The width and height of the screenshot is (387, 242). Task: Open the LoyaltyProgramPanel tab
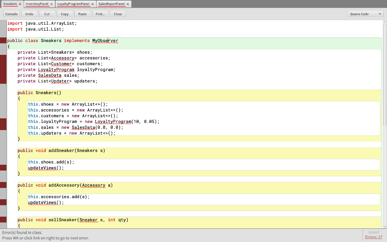click(x=74, y=4)
